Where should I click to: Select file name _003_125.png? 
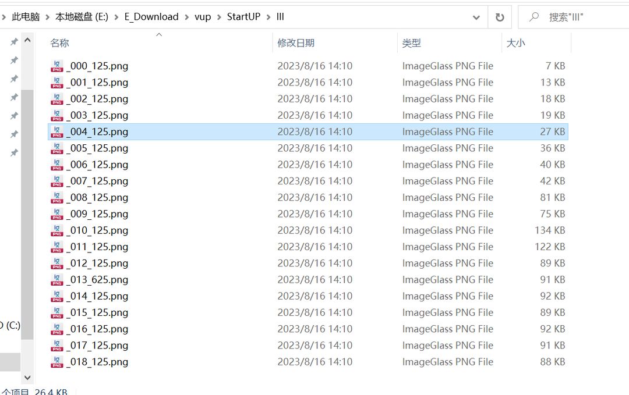click(97, 115)
